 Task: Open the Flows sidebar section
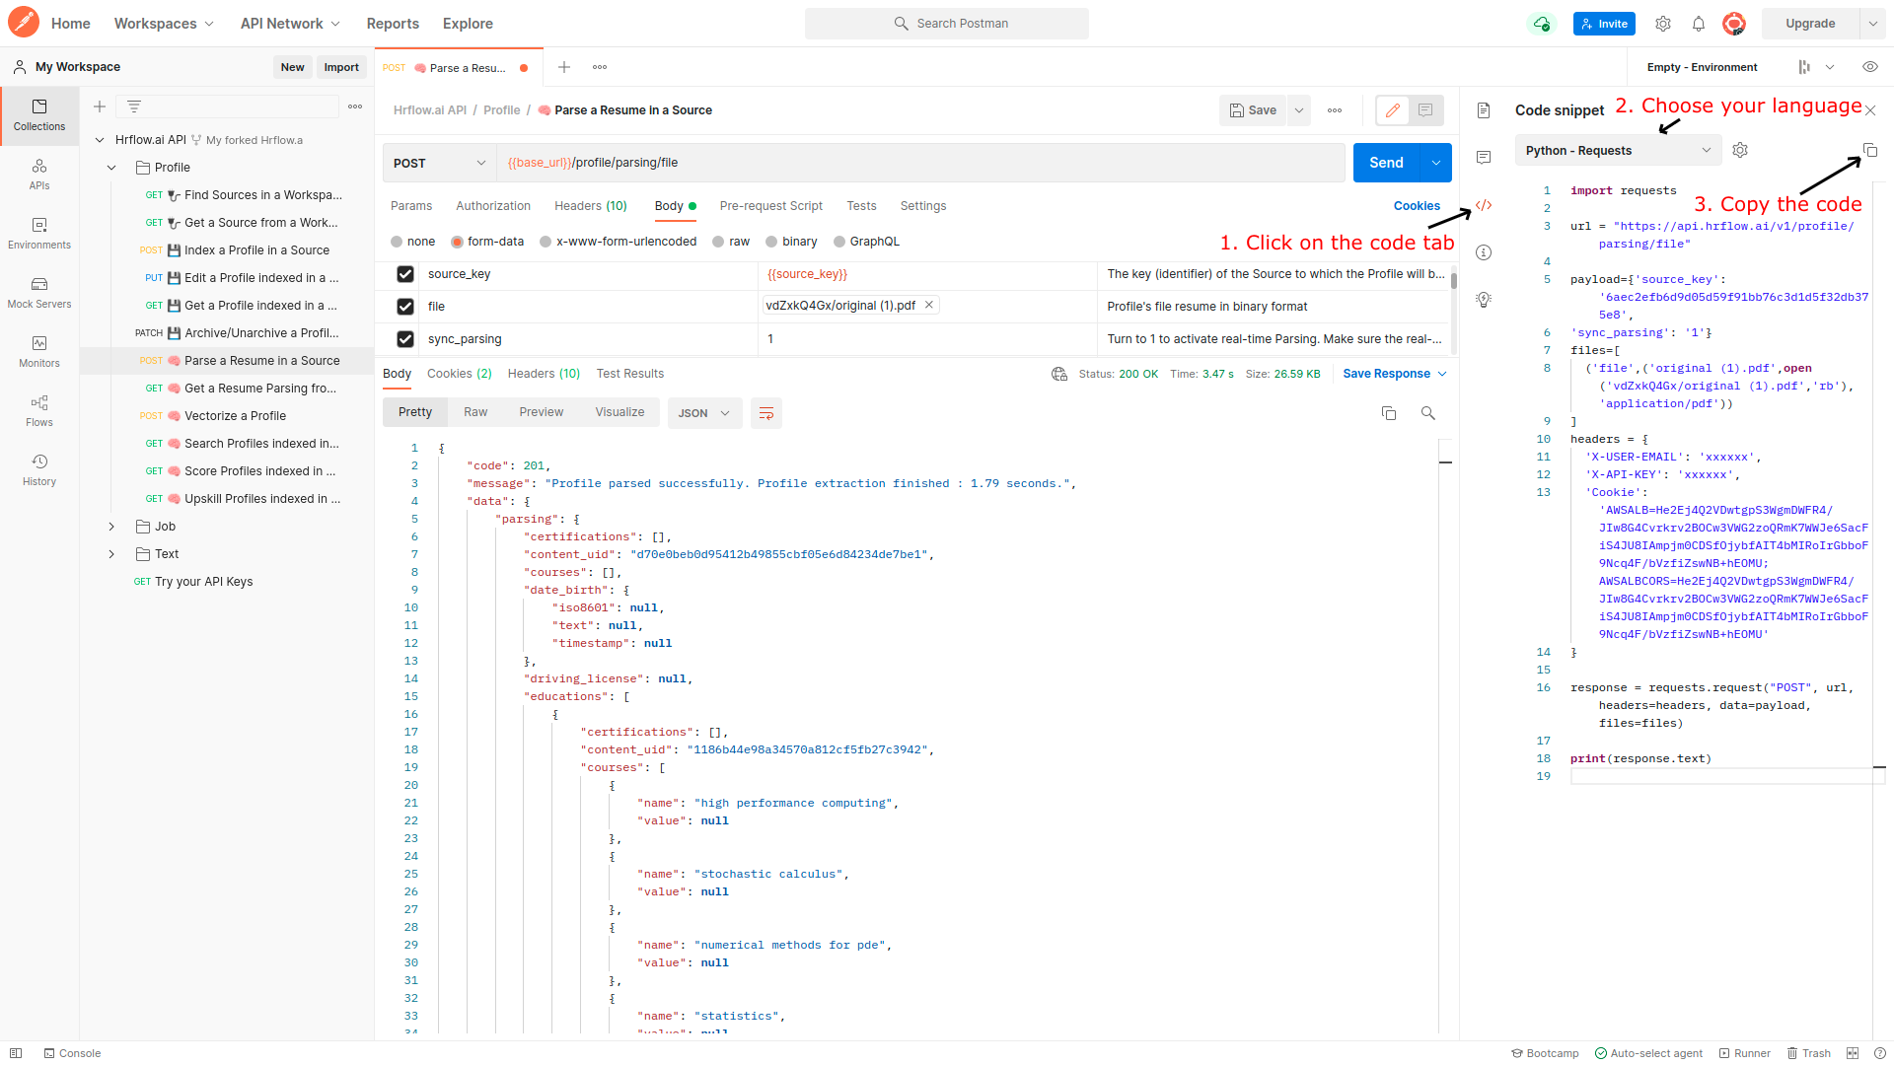click(x=39, y=410)
